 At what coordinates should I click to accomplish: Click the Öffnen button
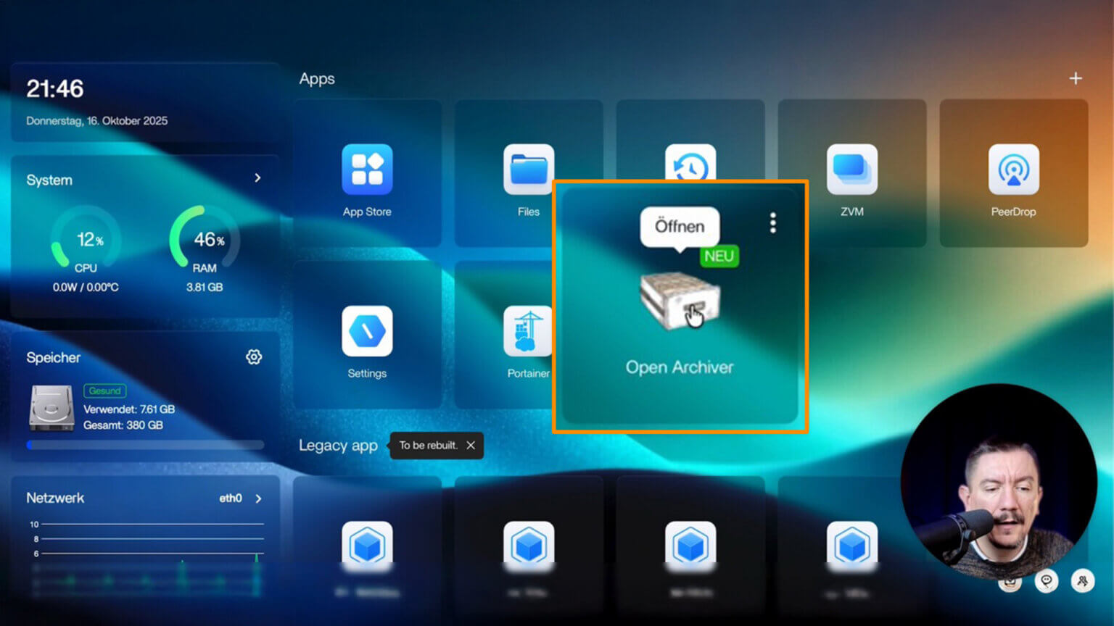point(680,227)
